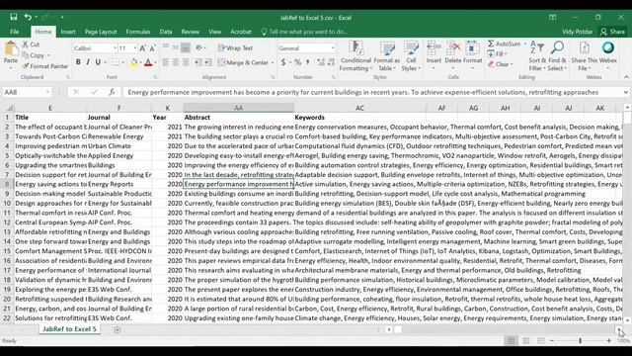The image size is (632, 356).
Task: Open the Font Color dropdown arrow
Action: click(x=155, y=62)
